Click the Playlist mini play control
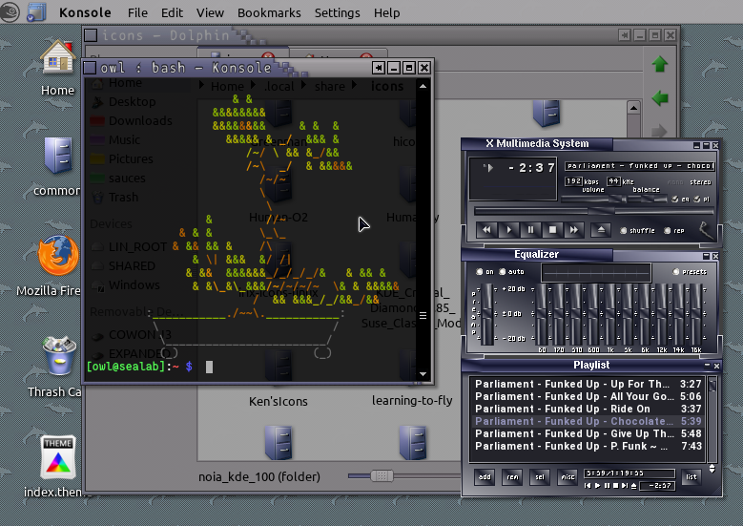The width and height of the screenshot is (743, 526). (597, 486)
